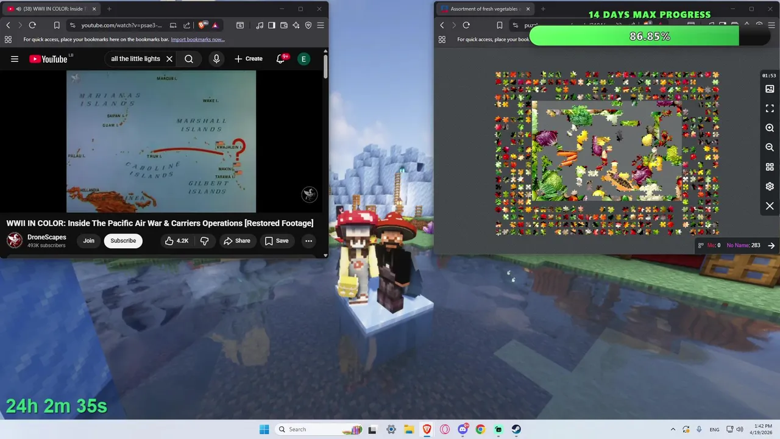Click the YouTube address bar URL

[122, 25]
